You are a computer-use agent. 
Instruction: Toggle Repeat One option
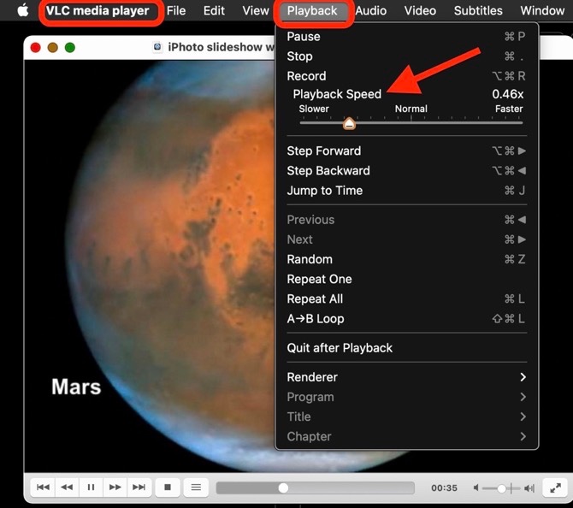[x=406, y=279]
